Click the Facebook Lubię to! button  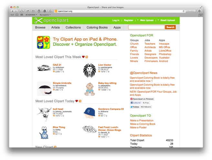(x=136, y=103)
